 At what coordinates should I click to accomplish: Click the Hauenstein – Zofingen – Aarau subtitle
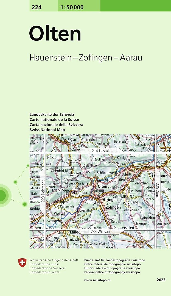coord(86,58)
